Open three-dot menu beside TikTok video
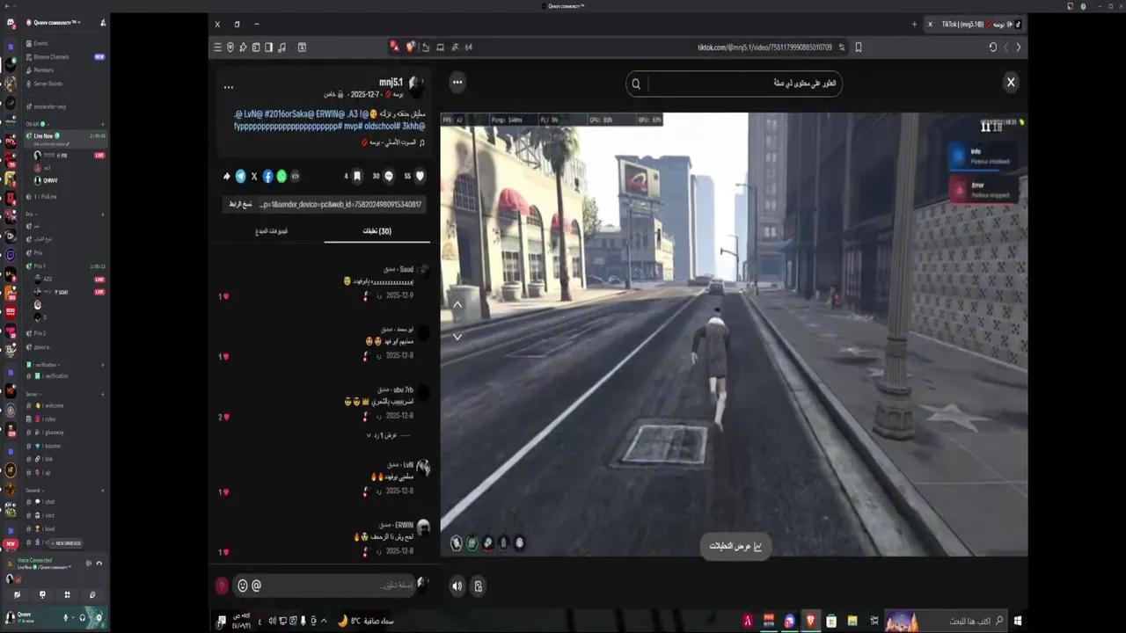Image resolution: width=1126 pixels, height=633 pixels. coord(457,82)
